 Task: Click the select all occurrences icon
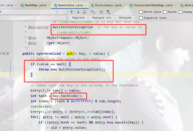[93, 12]
